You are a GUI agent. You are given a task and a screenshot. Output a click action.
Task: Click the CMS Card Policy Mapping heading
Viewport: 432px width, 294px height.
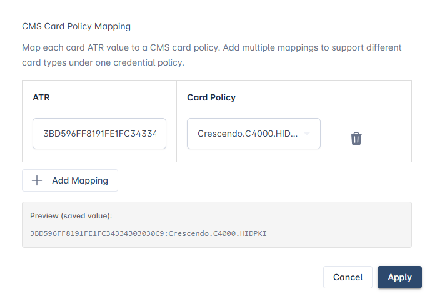pos(76,26)
